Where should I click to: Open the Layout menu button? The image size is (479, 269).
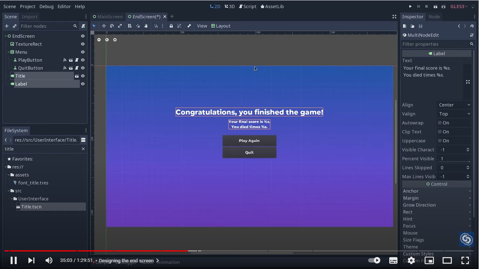[221, 26]
